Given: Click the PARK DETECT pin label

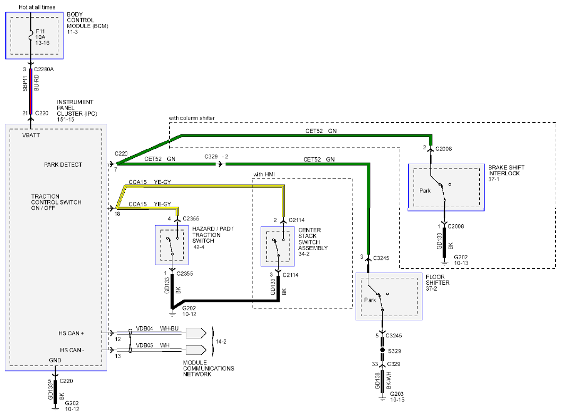Looking at the screenshot, I should pos(63,165).
